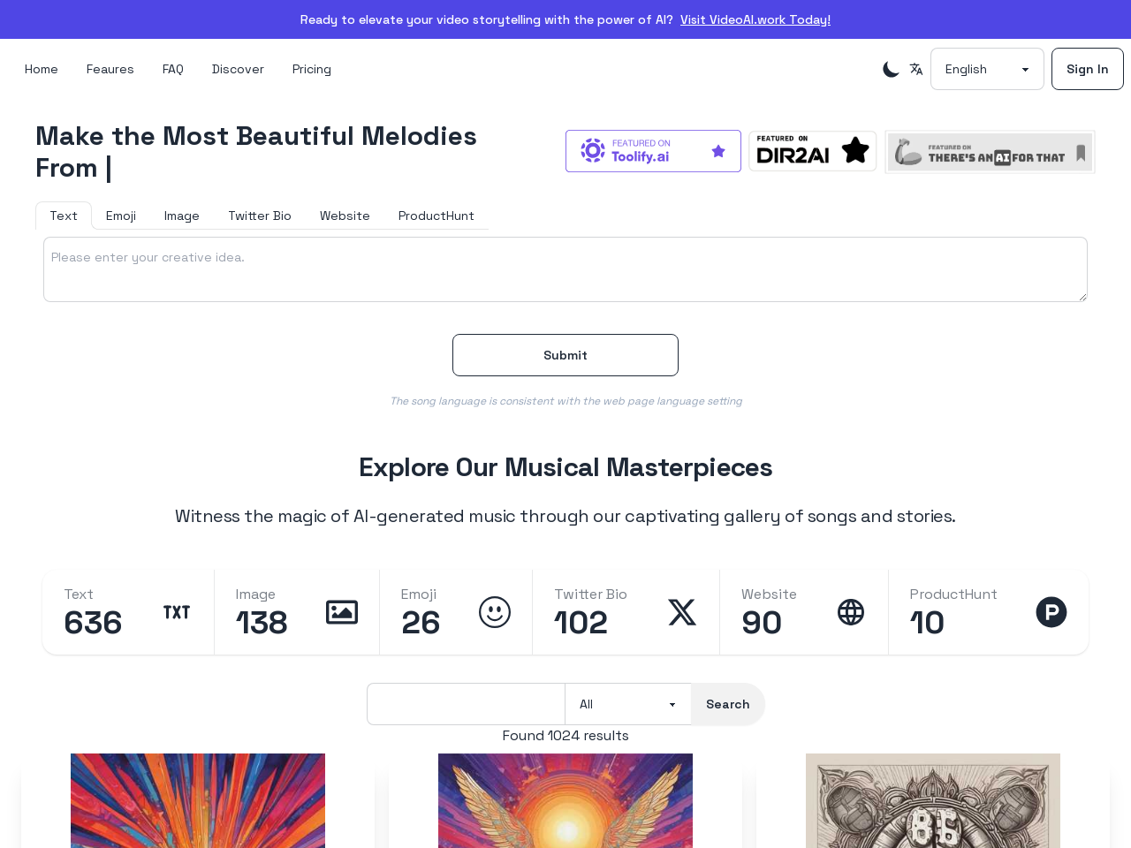
Task: Click the Sign In button
Action: click(1087, 69)
